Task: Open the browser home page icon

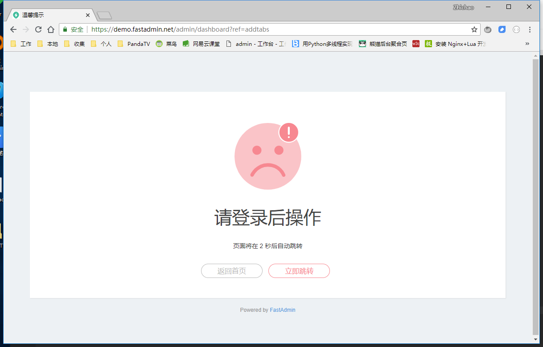Action: click(51, 29)
